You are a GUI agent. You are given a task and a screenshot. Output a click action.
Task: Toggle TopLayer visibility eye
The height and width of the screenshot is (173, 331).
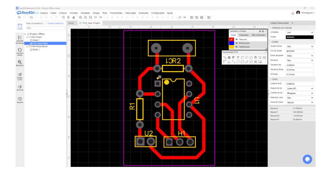point(237,40)
